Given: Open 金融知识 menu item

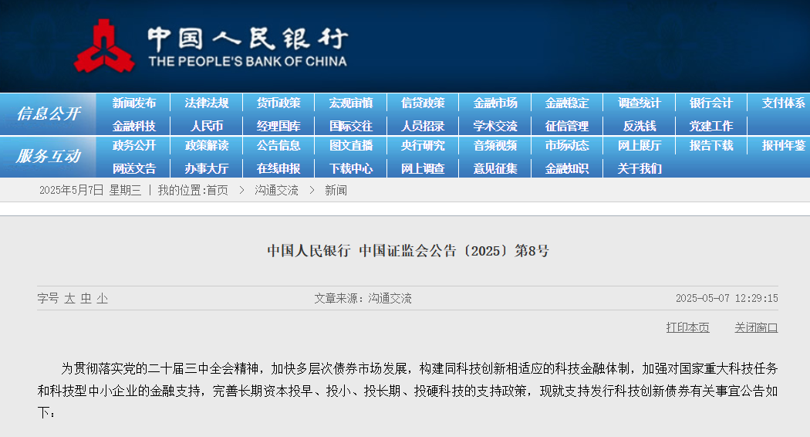Looking at the screenshot, I should pos(567,168).
